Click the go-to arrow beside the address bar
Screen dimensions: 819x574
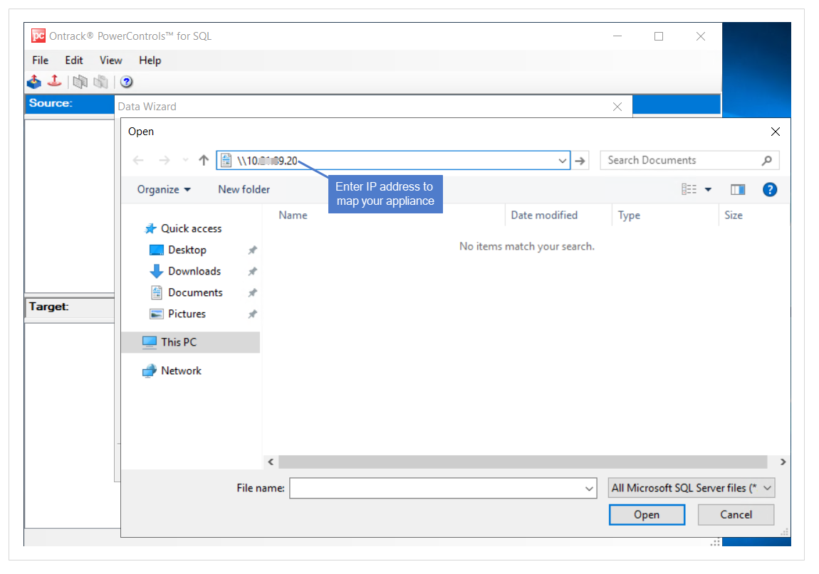[x=580, y=161]
